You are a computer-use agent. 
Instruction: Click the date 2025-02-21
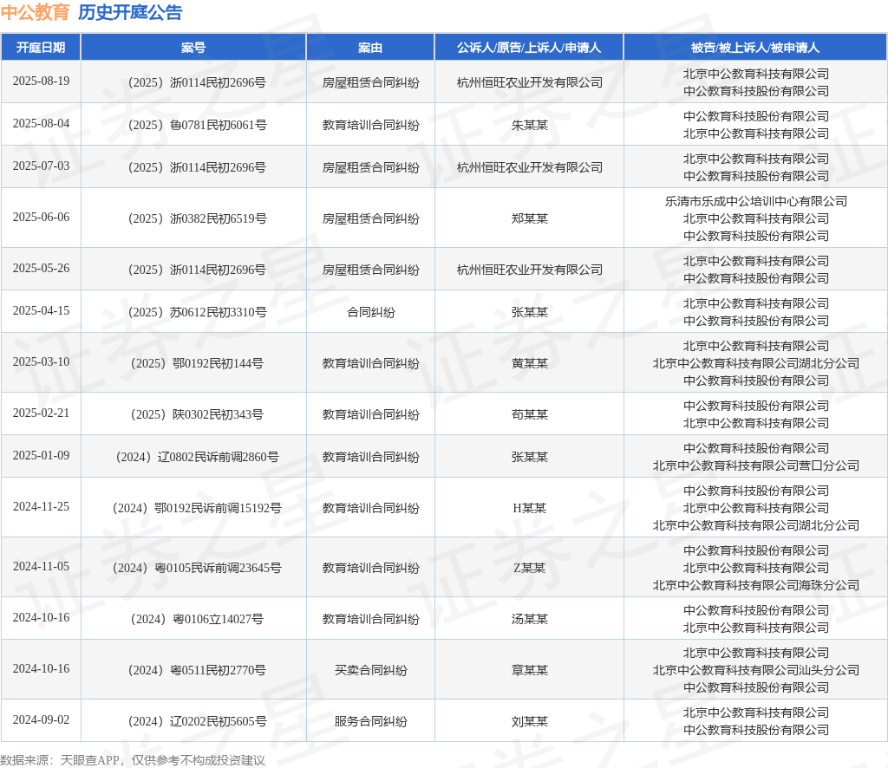coord(41,413)
